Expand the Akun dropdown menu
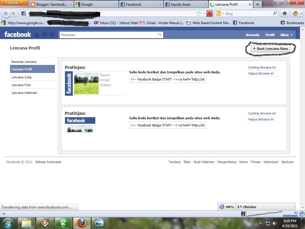 (x=286, y=35)
